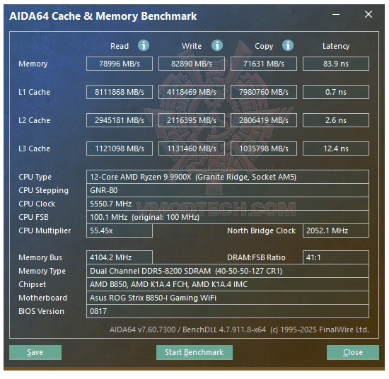Select the Memory Write value 82890 MB/s
The width and height of the screenshot is (389, 379).
tap(192, 64)
